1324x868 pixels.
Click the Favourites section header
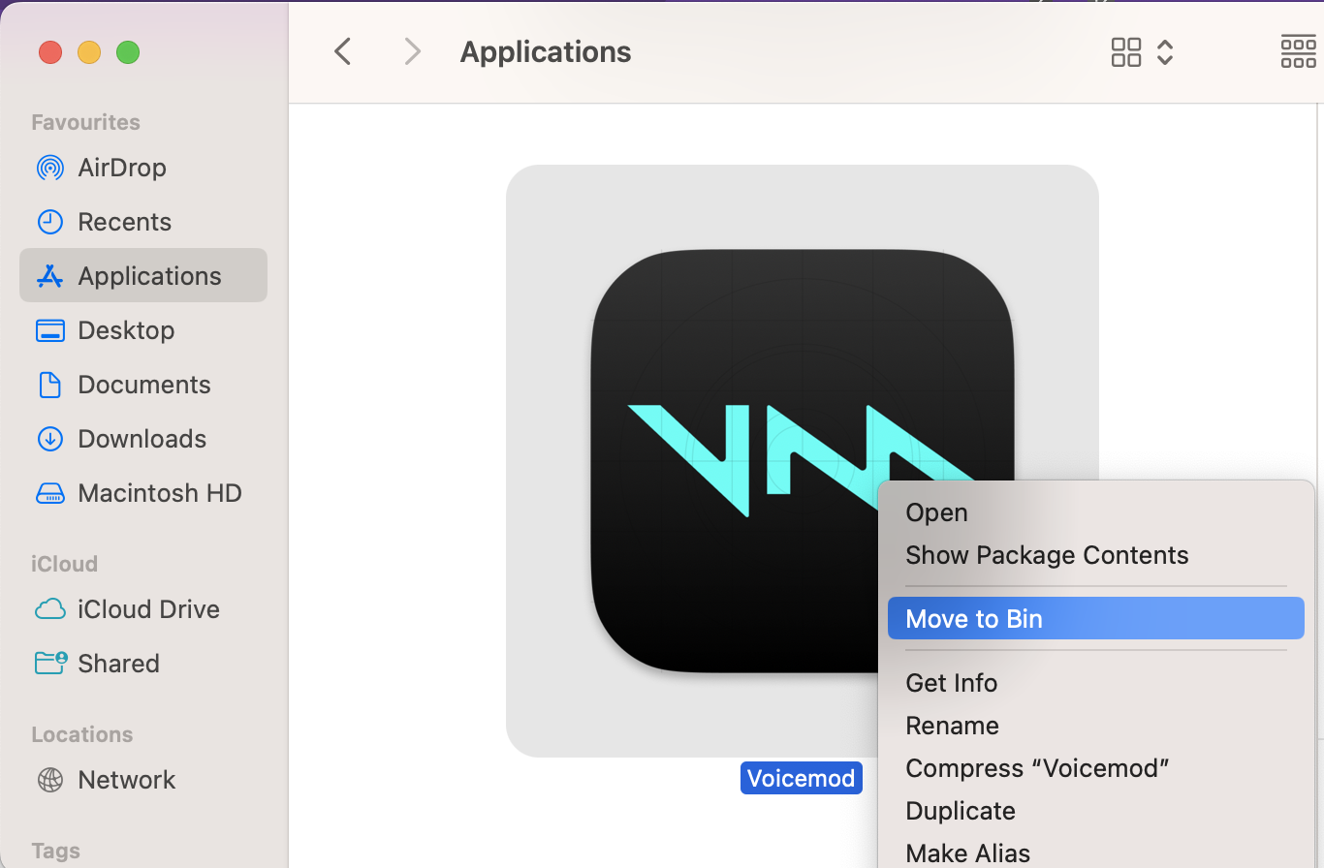pyautogui.click(x=85, y=122)
